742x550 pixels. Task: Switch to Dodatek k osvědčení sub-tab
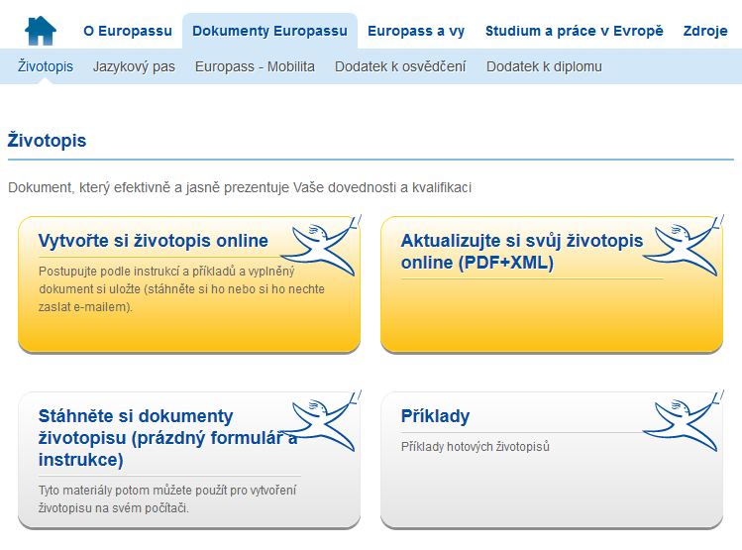[400, 66]
